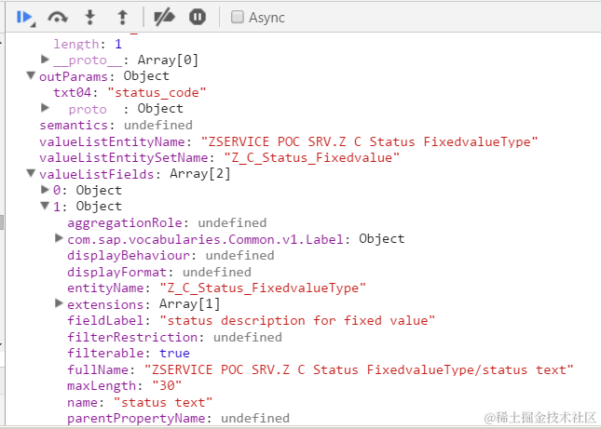Viewport: 601px width, 429px height.
Task: Expand the 0: Object entry
Action: (46, 190)
